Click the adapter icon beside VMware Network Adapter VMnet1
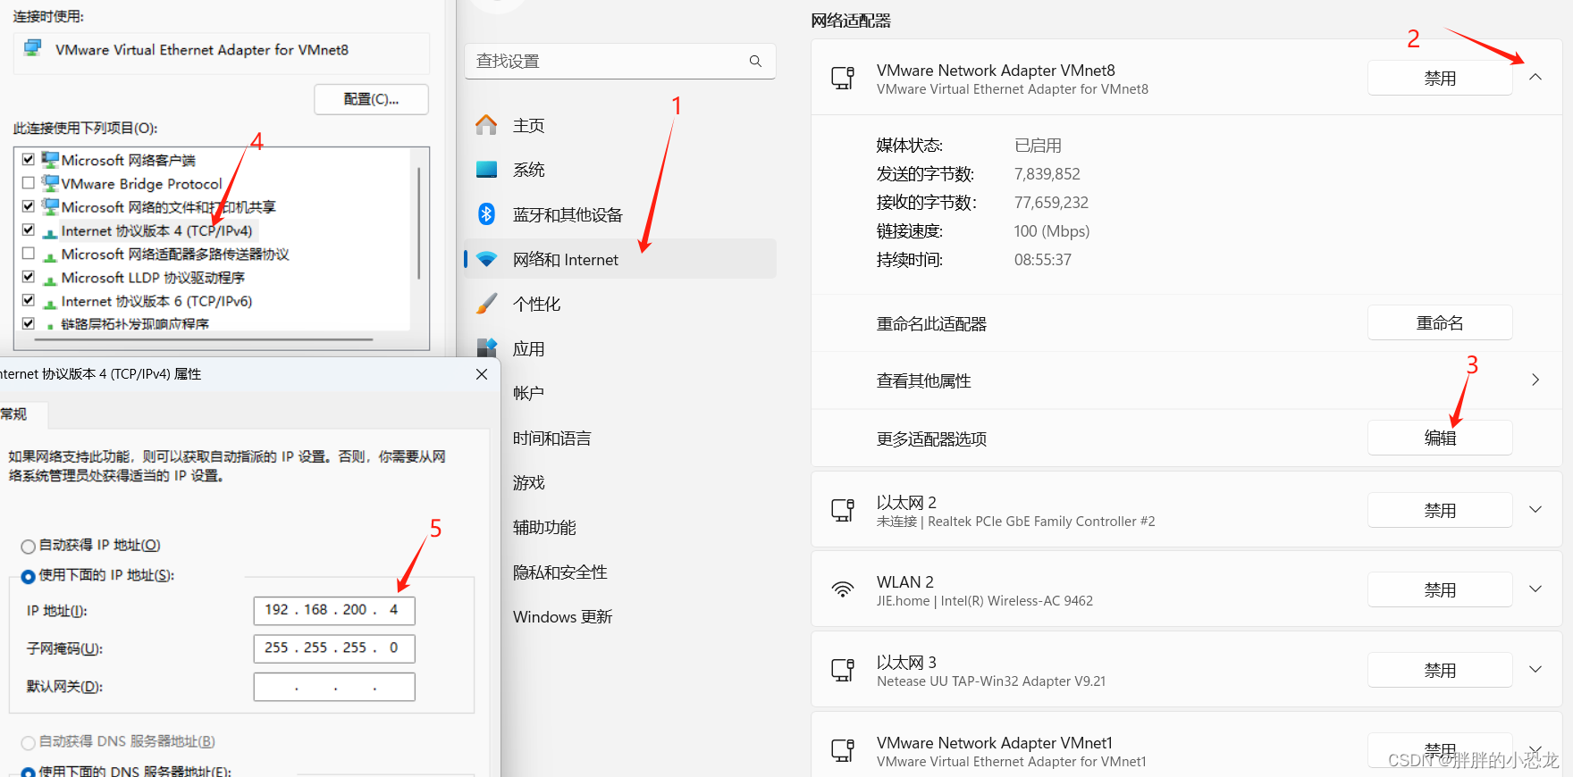The image size is (1573, 777). [843, 750]
